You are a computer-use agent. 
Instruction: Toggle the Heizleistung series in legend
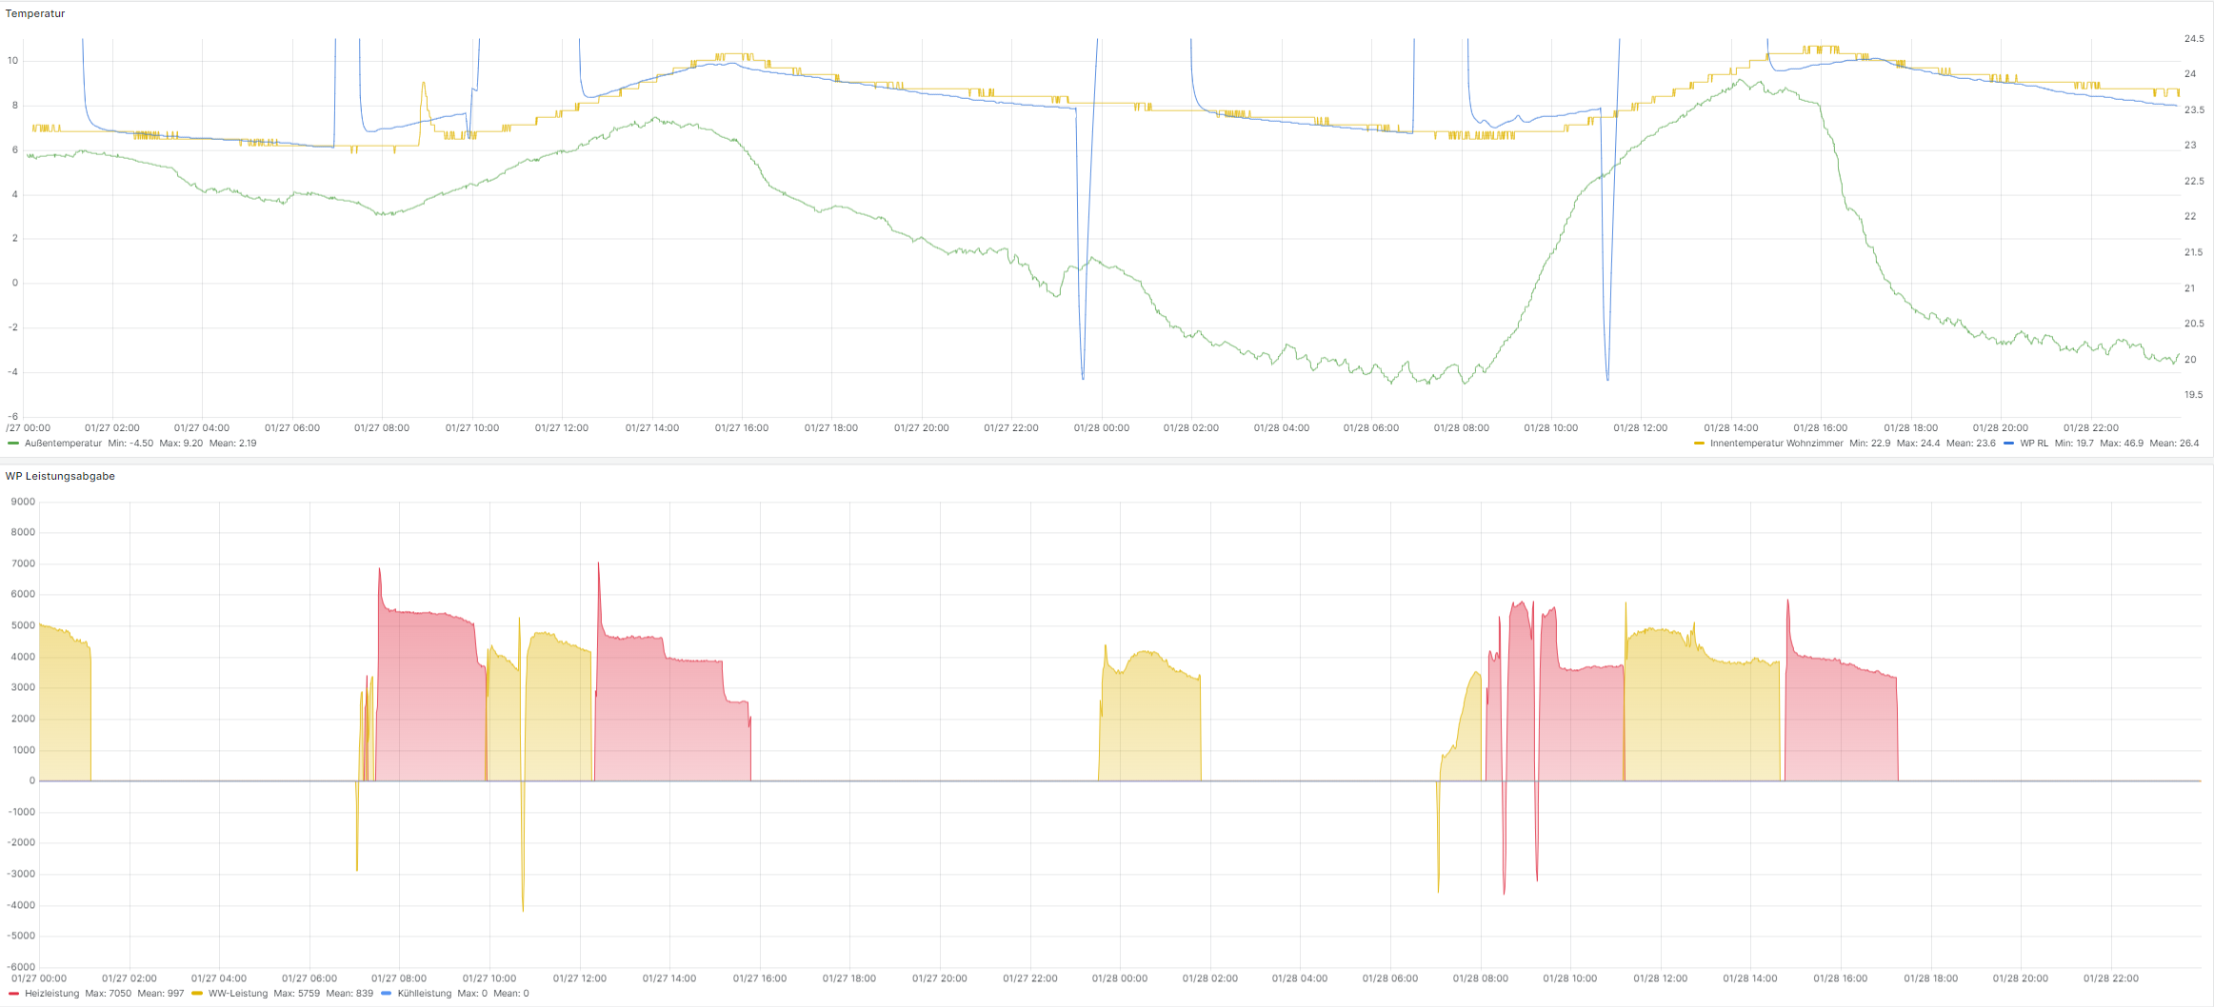point(52,994)
